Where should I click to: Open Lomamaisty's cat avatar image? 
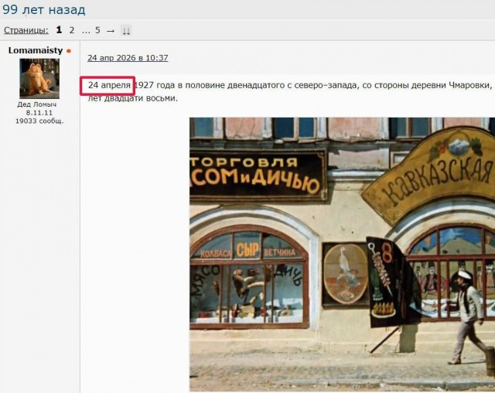tap(39, 78)
